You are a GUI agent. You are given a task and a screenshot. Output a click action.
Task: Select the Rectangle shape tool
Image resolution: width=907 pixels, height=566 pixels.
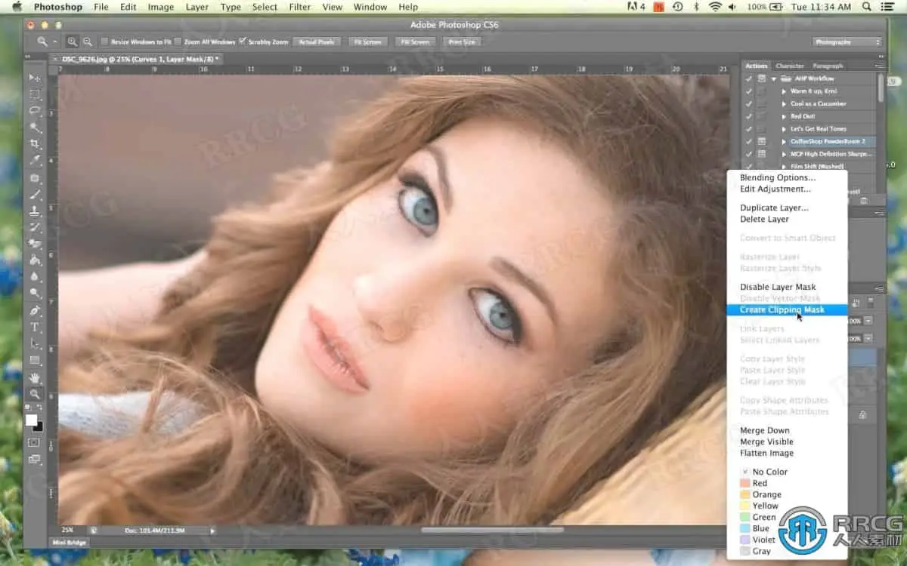[35, 361]
